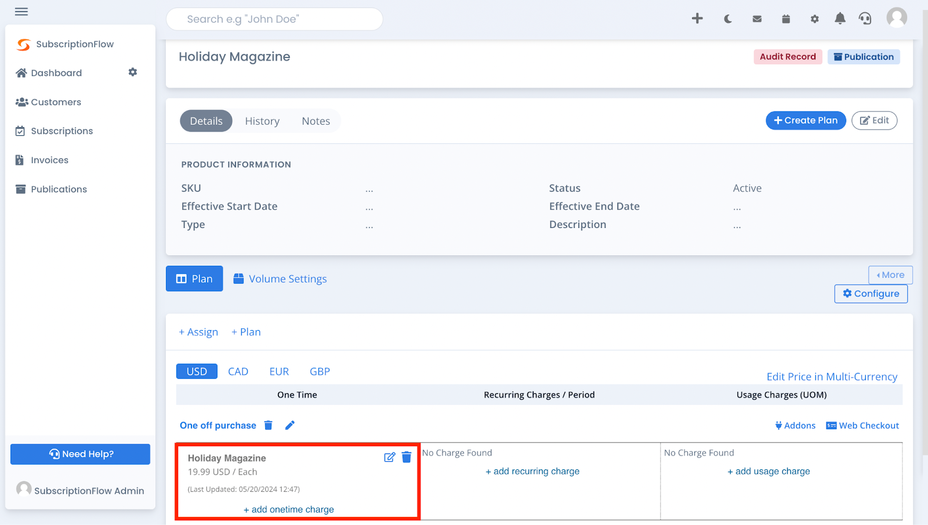Collapse the sidebar with the hamburger menu

pos(21,11)
